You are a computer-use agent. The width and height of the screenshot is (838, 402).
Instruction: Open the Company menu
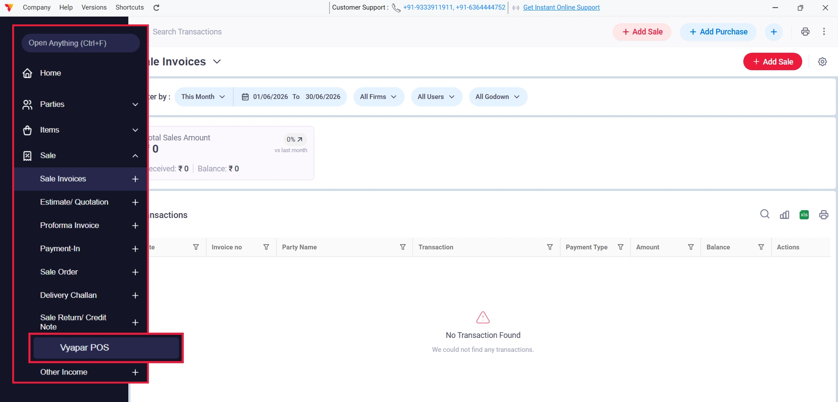click(x=37, y=7)
